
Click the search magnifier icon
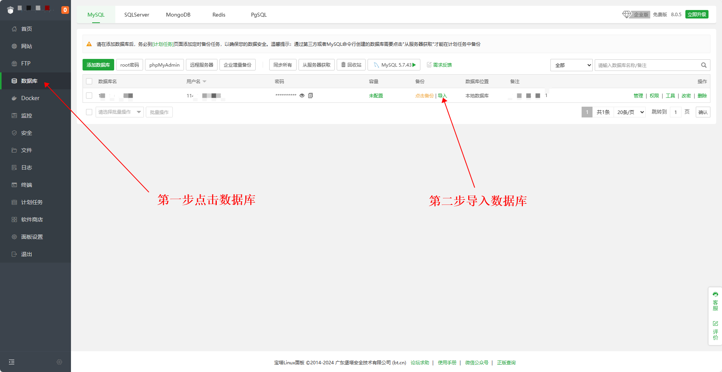tap(703, 65)
